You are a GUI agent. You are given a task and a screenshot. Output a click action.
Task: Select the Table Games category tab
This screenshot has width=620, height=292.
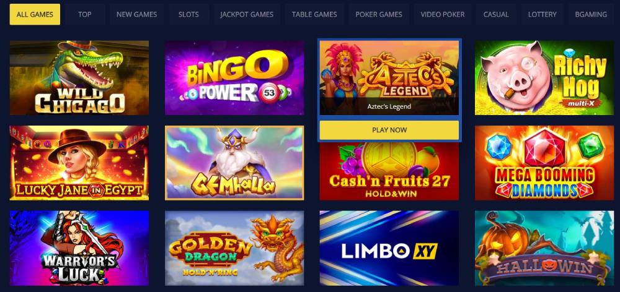click(314, 15)
